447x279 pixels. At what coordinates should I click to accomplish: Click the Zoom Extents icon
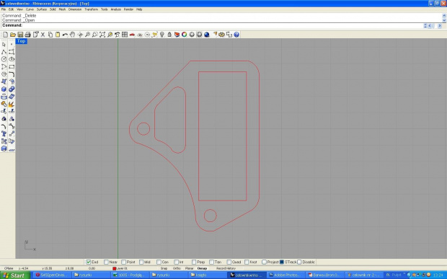[x=102, y=35]
